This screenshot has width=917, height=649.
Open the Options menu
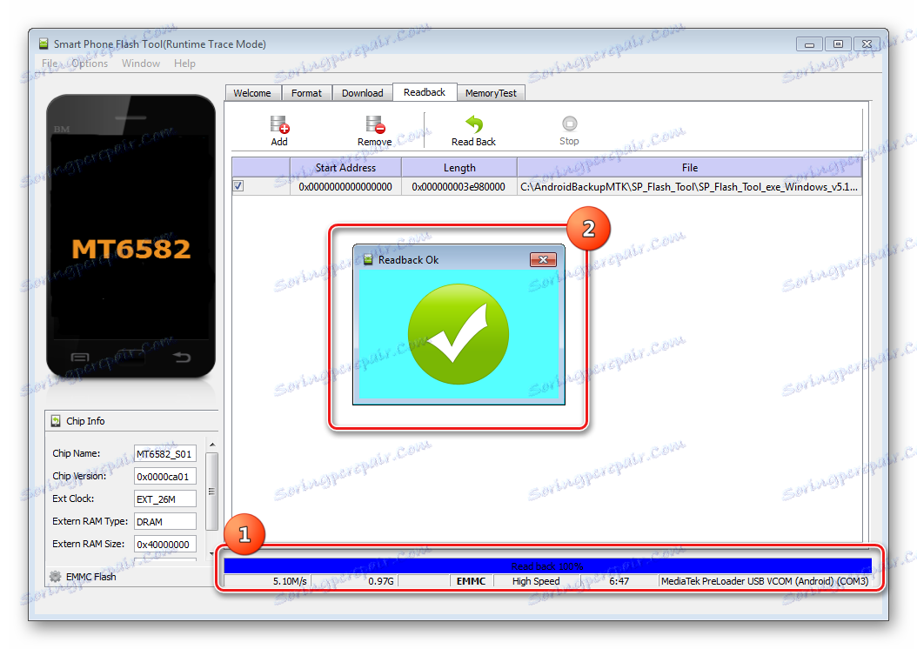click(90, 64)
